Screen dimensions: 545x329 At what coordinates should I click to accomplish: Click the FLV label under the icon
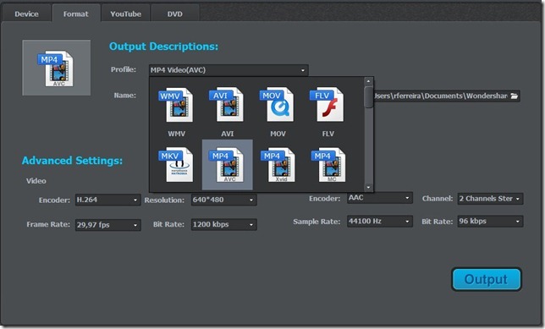pyautogui.click(x=328, y=134)
